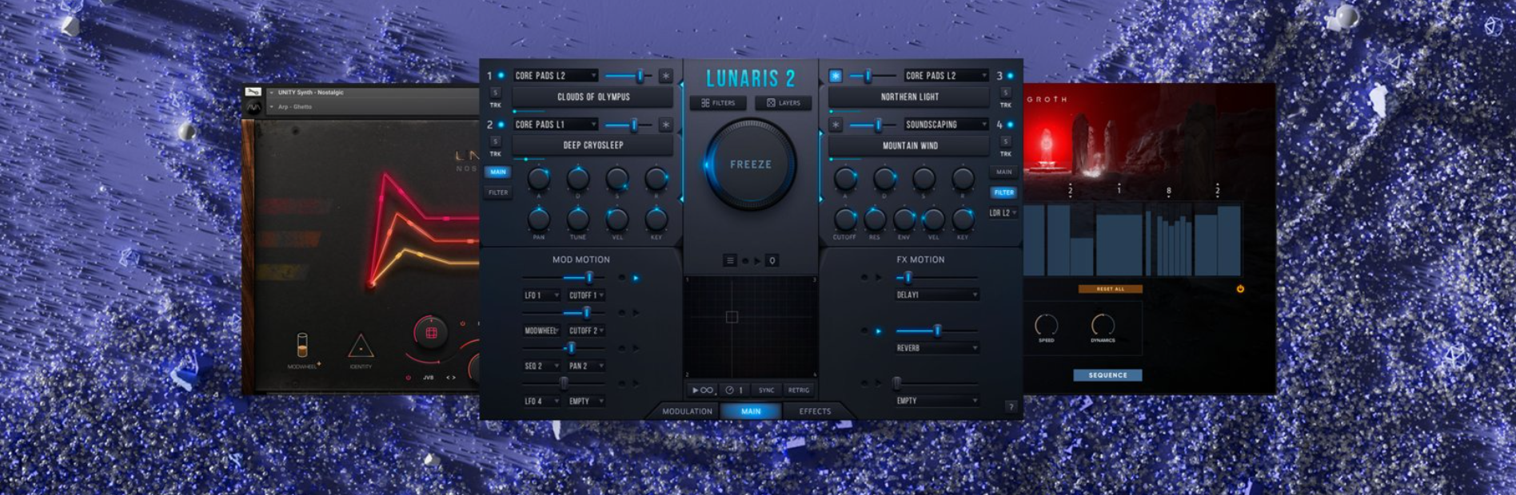Select the MAIN tab in left layer panel
The height and width of the screenshot is (495, 1516).
coord(498,172)
